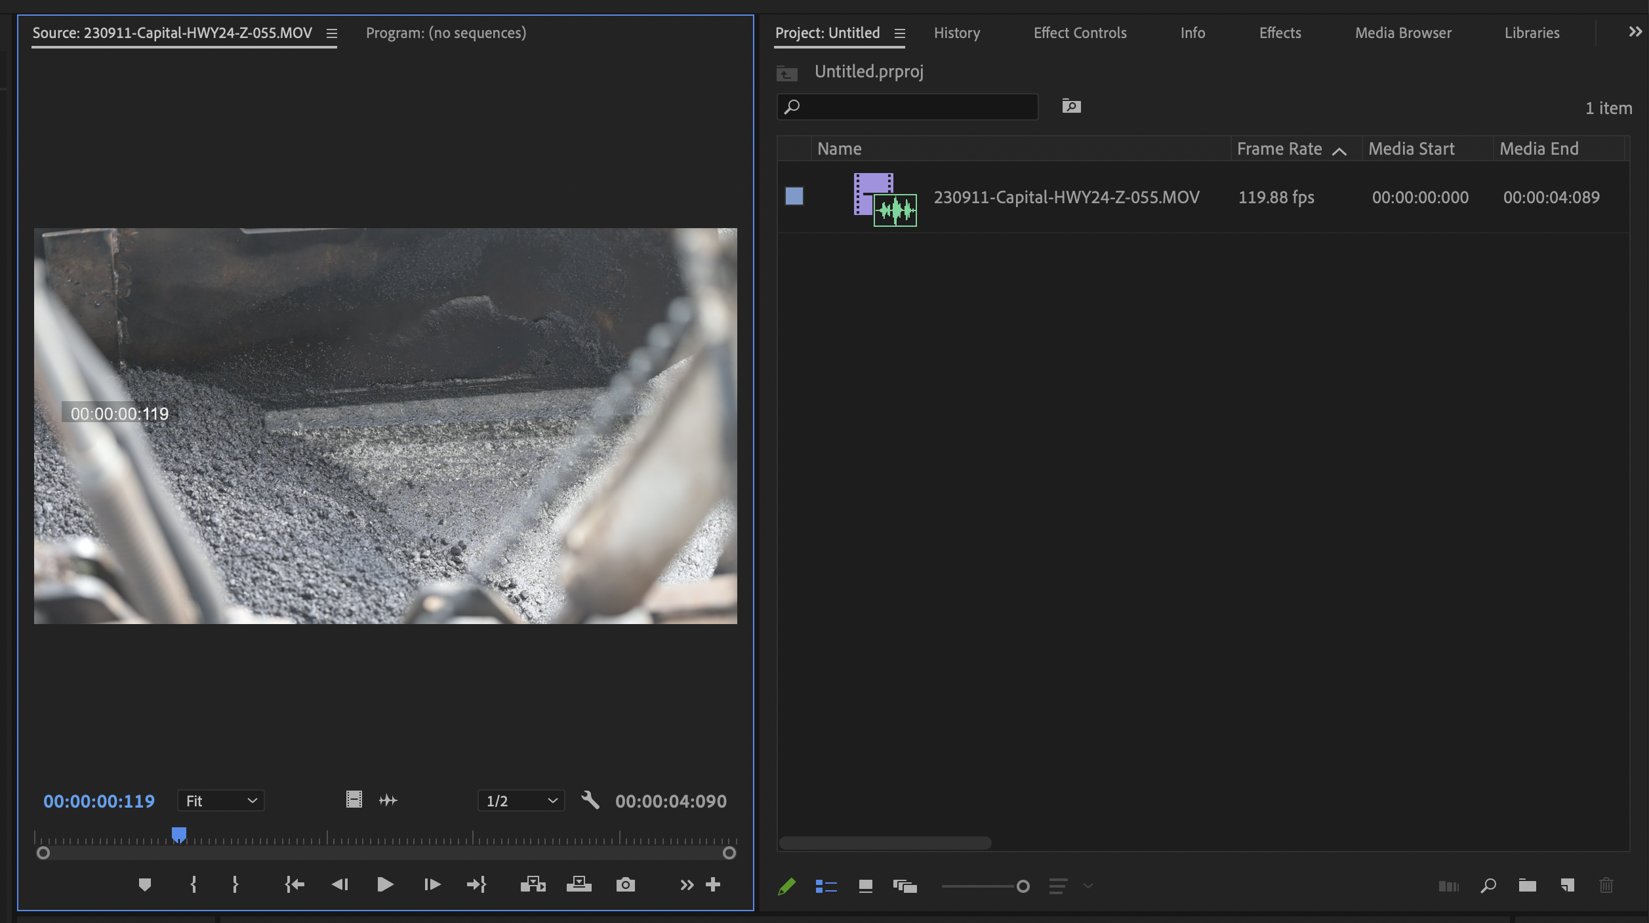Select the Export Frame camera icon
Screen dimensions: 1649x923
tap(625, 884)
